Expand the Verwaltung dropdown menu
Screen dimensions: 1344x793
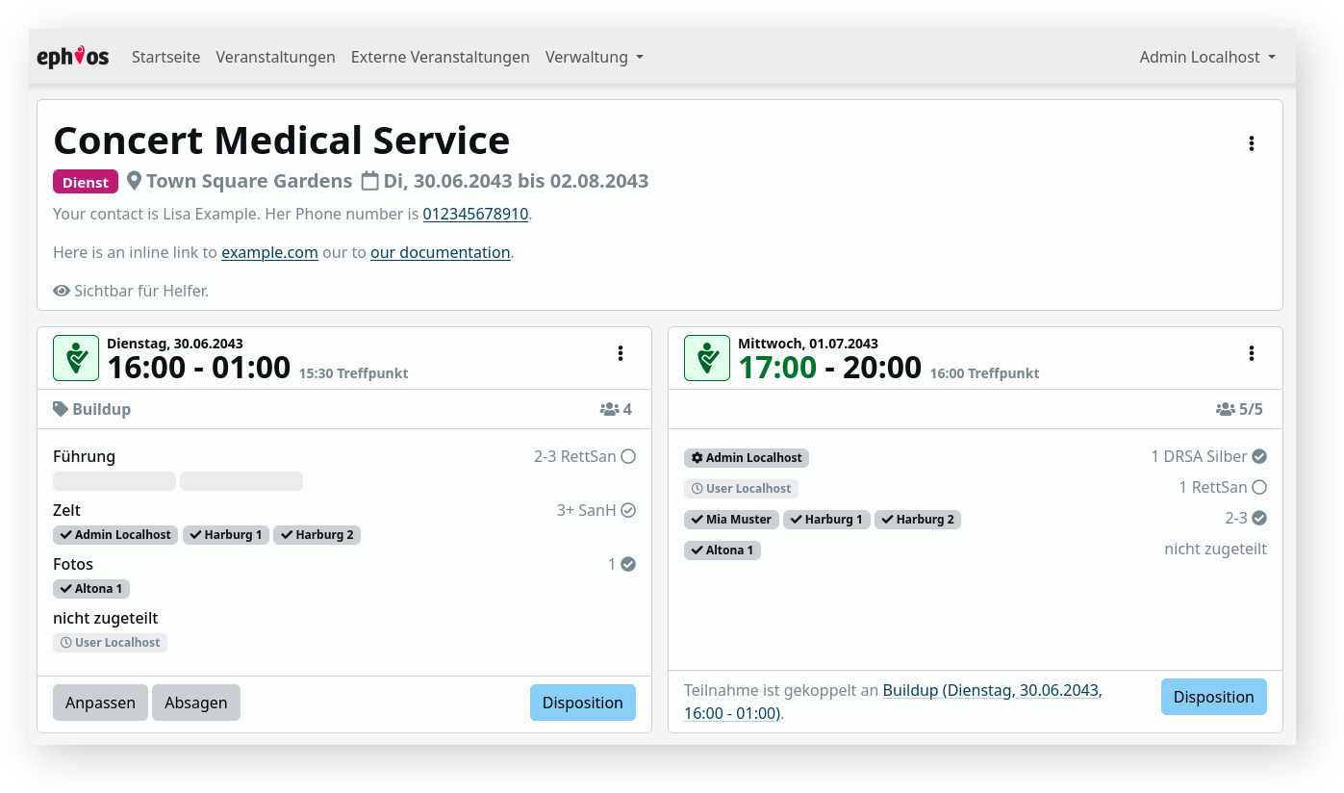coord(595,57)
